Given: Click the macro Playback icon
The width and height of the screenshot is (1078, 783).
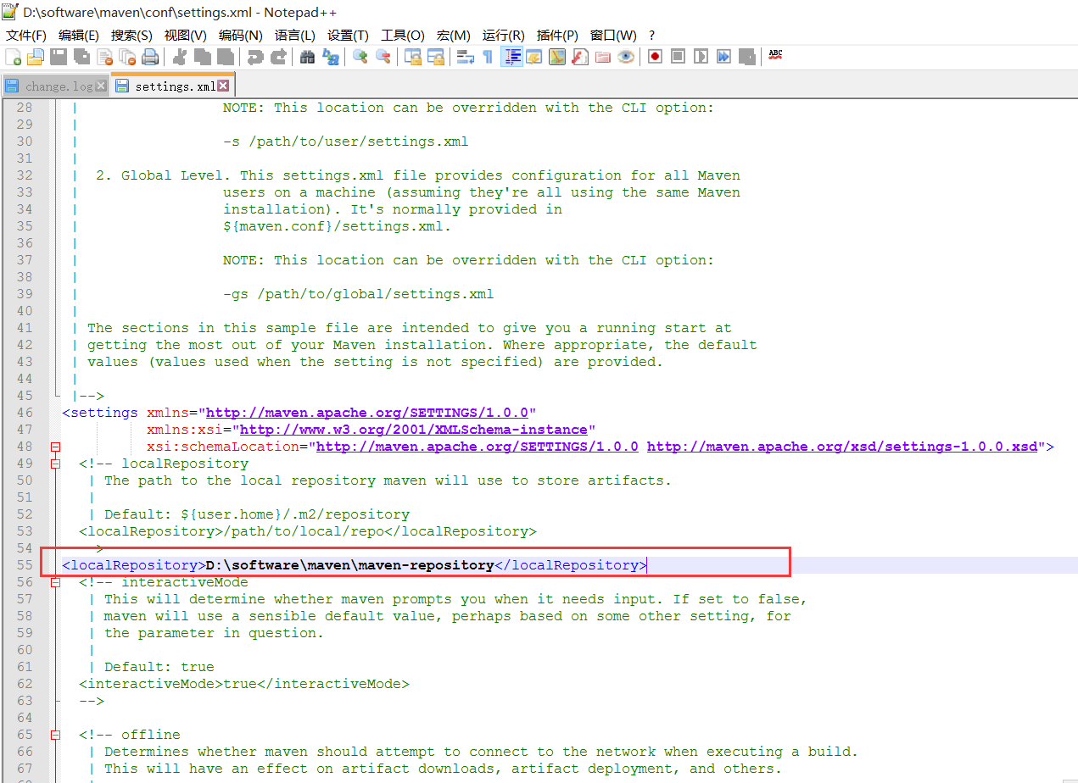Looking at the screenshot, I should point(701,57).
